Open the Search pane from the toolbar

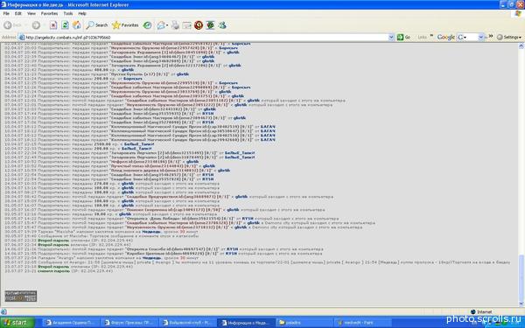(x=97, y=25)
